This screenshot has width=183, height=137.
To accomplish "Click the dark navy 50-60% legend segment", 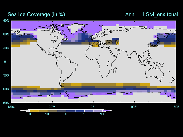I will [x=70, y=110].
